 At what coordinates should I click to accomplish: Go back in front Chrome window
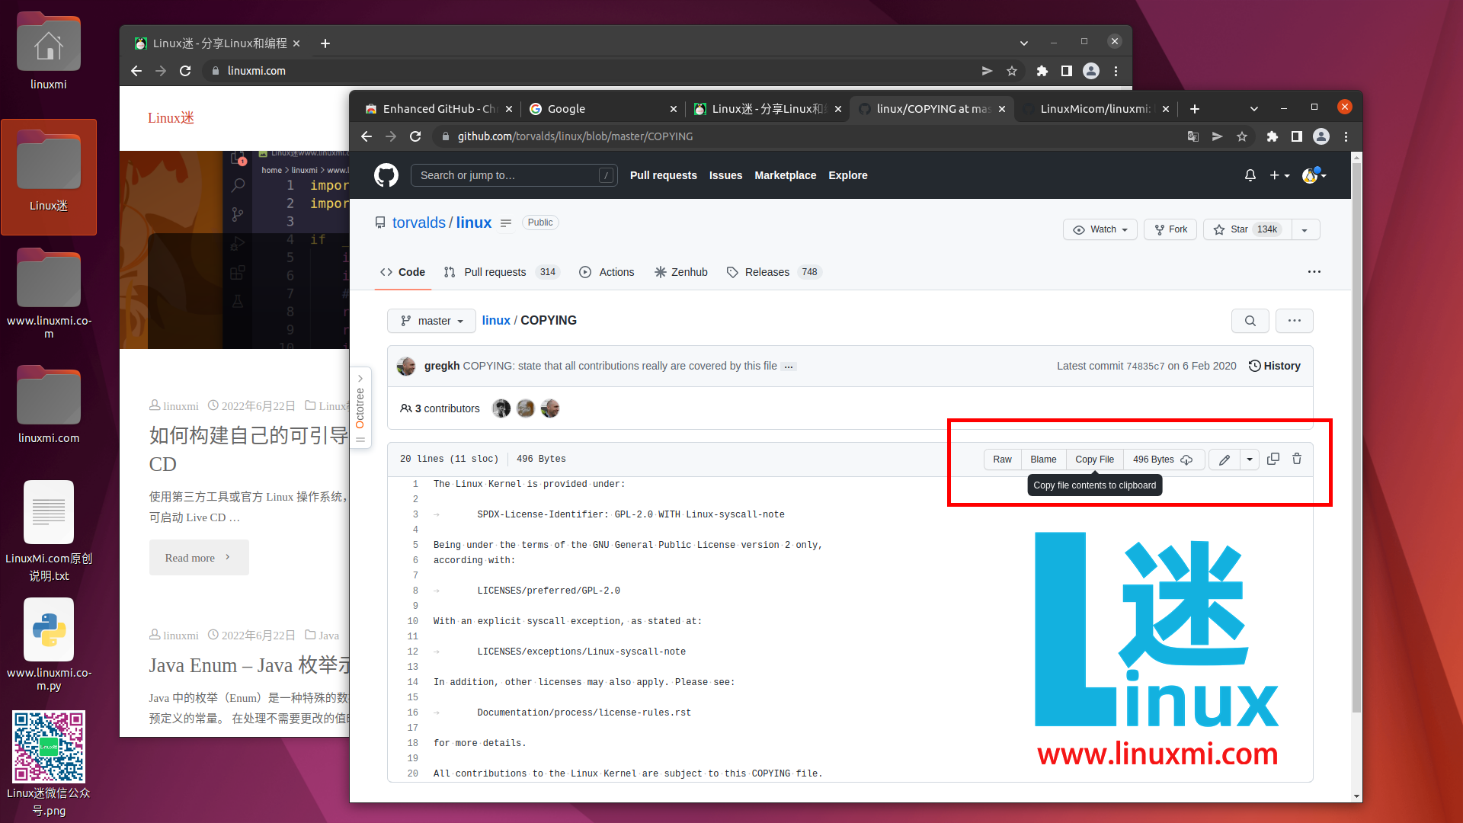(x=367, y=136)
